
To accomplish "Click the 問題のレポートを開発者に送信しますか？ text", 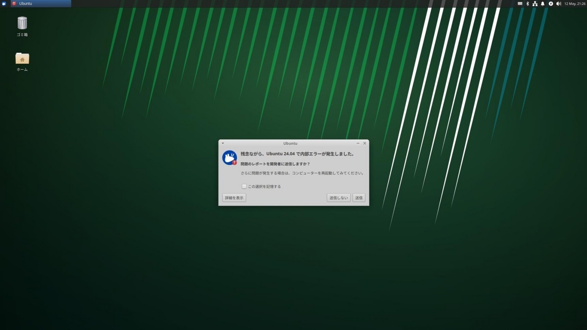I will tap(275, 164).
